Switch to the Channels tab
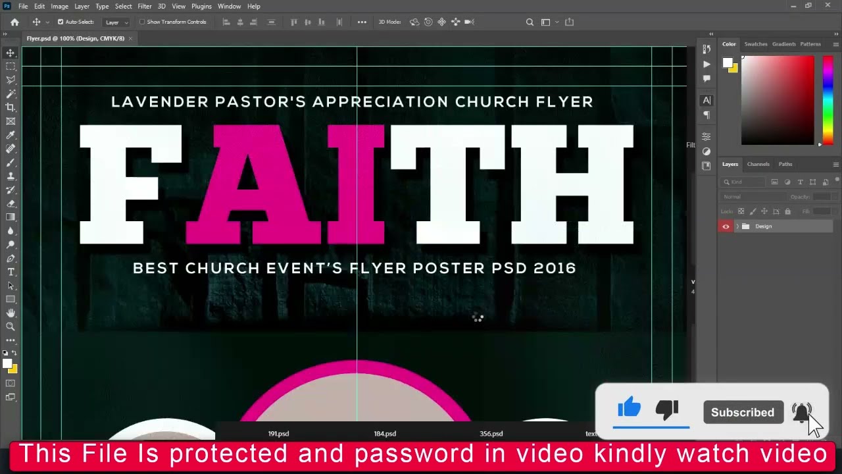 tap(758, 164)
